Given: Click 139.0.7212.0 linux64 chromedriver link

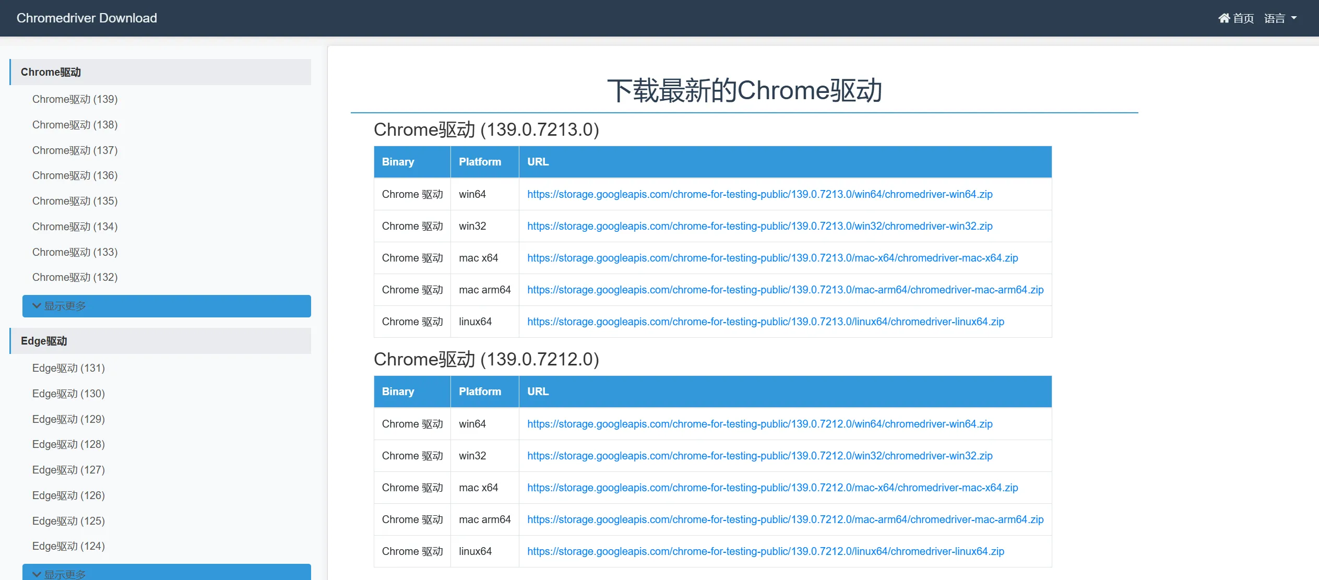Looking at the screenshot, I should pyautogui.click(x=765, y=551).
